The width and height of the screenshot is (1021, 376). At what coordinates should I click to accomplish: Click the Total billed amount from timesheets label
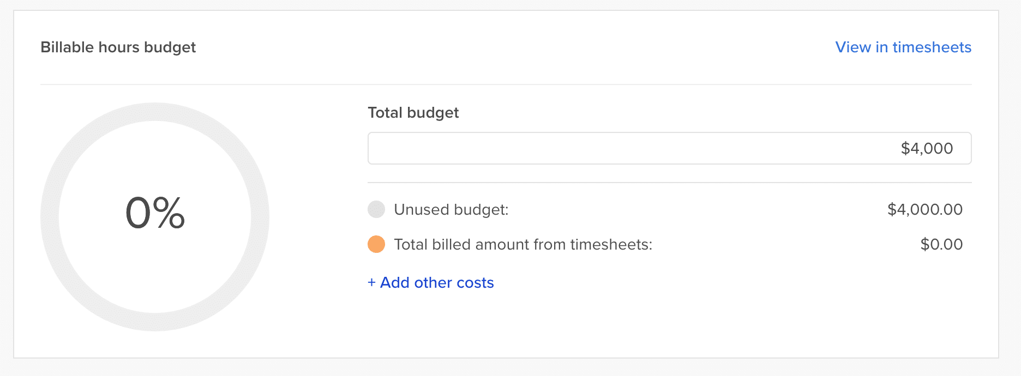pos(522,245)
